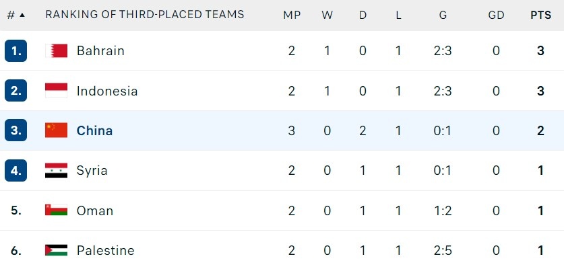The image size is (564, 269).
Task: Click the Bahrain flag icon
Action: pyautogui.click(x=56, y=50)
